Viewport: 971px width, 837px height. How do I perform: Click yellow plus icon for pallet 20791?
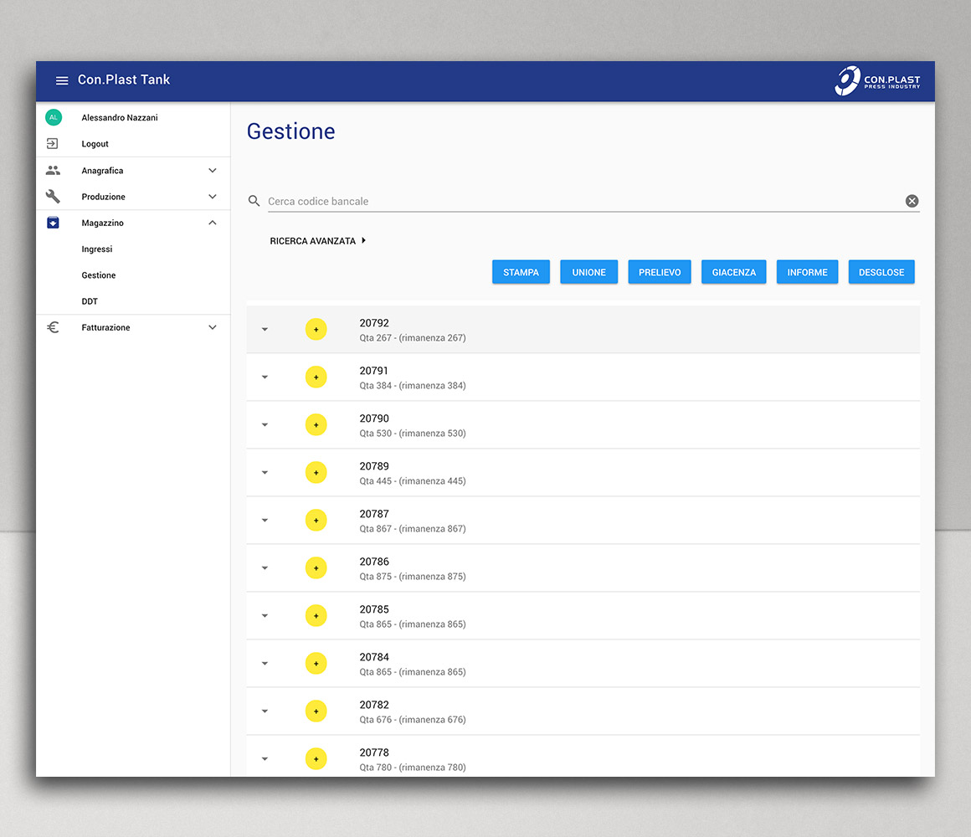click(x=316, y=377)
